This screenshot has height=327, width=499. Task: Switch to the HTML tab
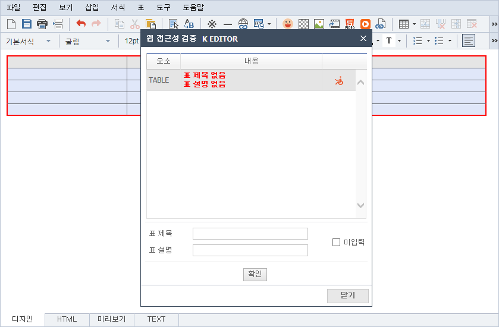(67, 319)
